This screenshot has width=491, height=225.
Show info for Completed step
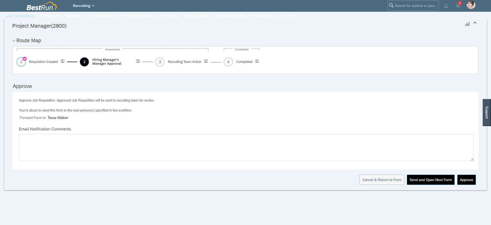(x=257, y=61)
